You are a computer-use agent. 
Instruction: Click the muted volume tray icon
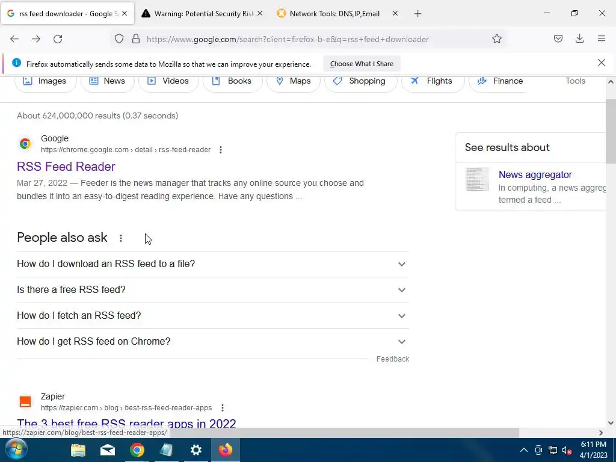coord(567,450)
